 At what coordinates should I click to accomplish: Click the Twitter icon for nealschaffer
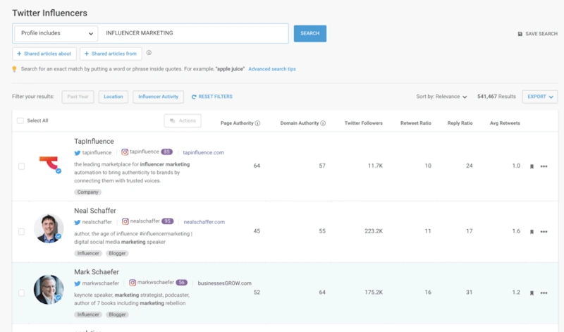tap(78, 222)
